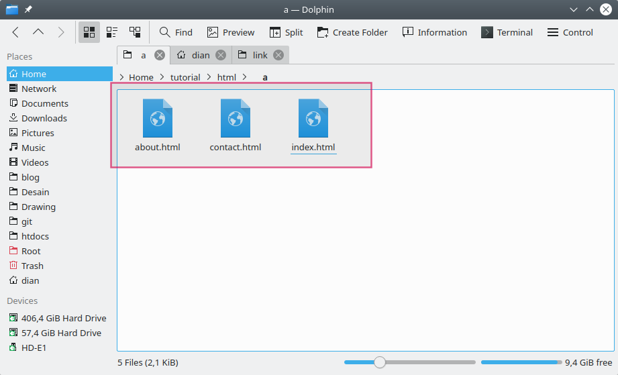Expand the arrow after tutorial breadcrumb
618x375 pixels.
tap(209, 77)
